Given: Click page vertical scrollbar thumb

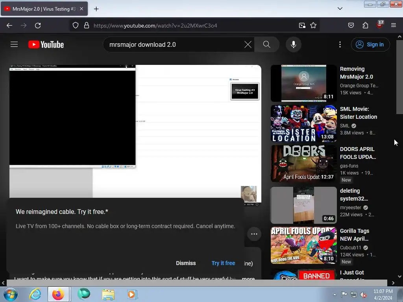Looking at the screenshot, I should tap(399, 77).
